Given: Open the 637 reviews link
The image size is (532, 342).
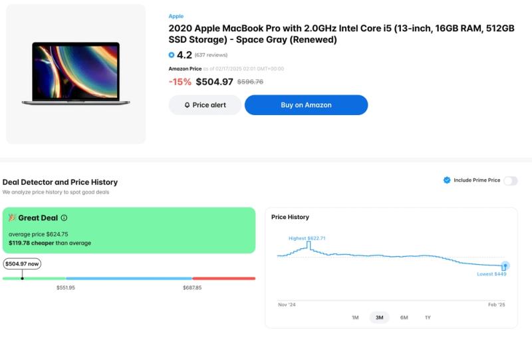Looking at the screenshot, I should click(x=211, y=55).
